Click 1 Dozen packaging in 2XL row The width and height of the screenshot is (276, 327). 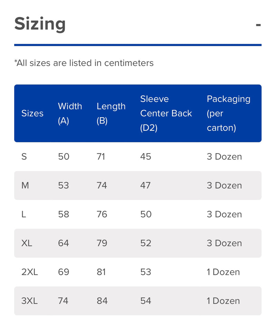(x=223, y=272)
